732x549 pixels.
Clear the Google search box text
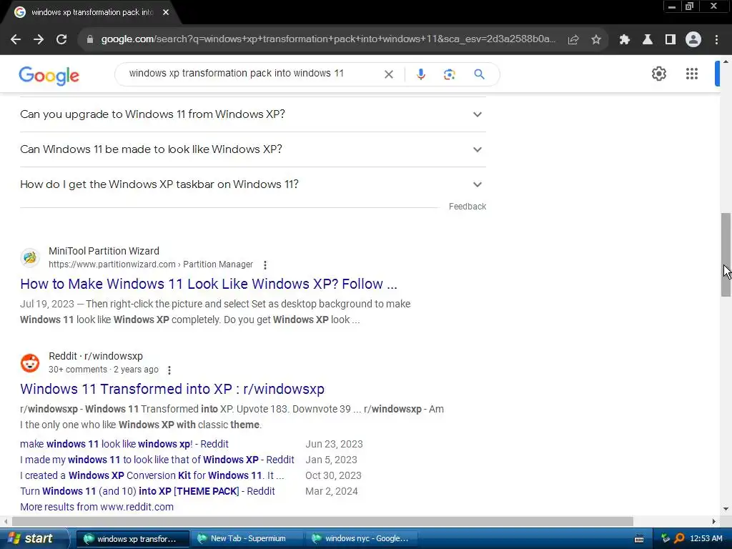tap(388, 74)
